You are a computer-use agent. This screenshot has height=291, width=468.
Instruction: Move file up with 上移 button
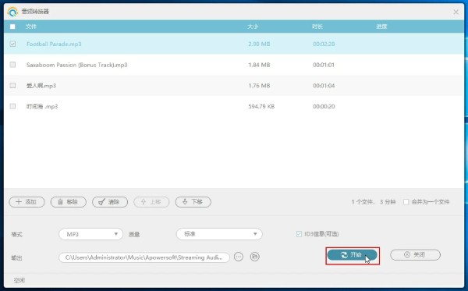151,202
